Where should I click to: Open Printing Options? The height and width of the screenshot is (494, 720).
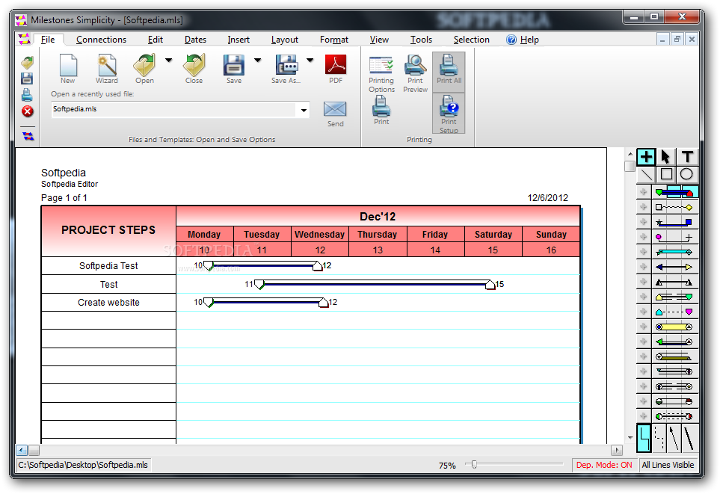(381, 75)
